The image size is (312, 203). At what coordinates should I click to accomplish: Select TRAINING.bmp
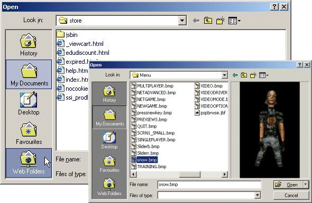coord(149,167)
